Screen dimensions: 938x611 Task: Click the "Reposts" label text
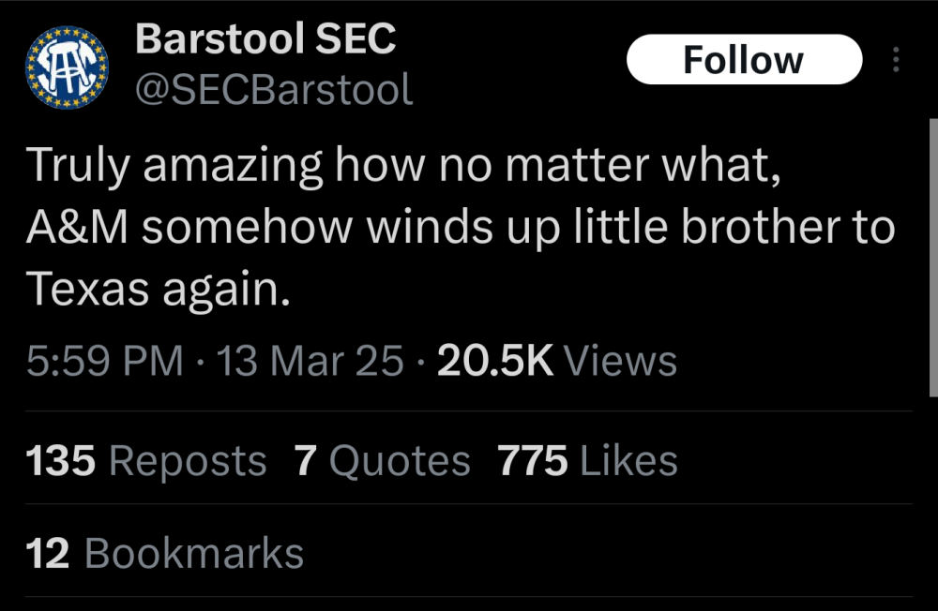[x=188, y=460]
